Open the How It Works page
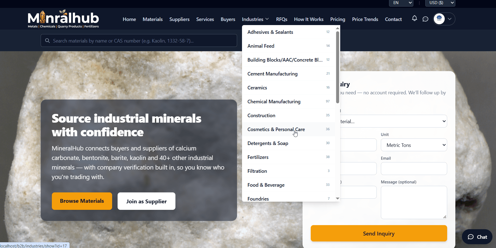 309,19
